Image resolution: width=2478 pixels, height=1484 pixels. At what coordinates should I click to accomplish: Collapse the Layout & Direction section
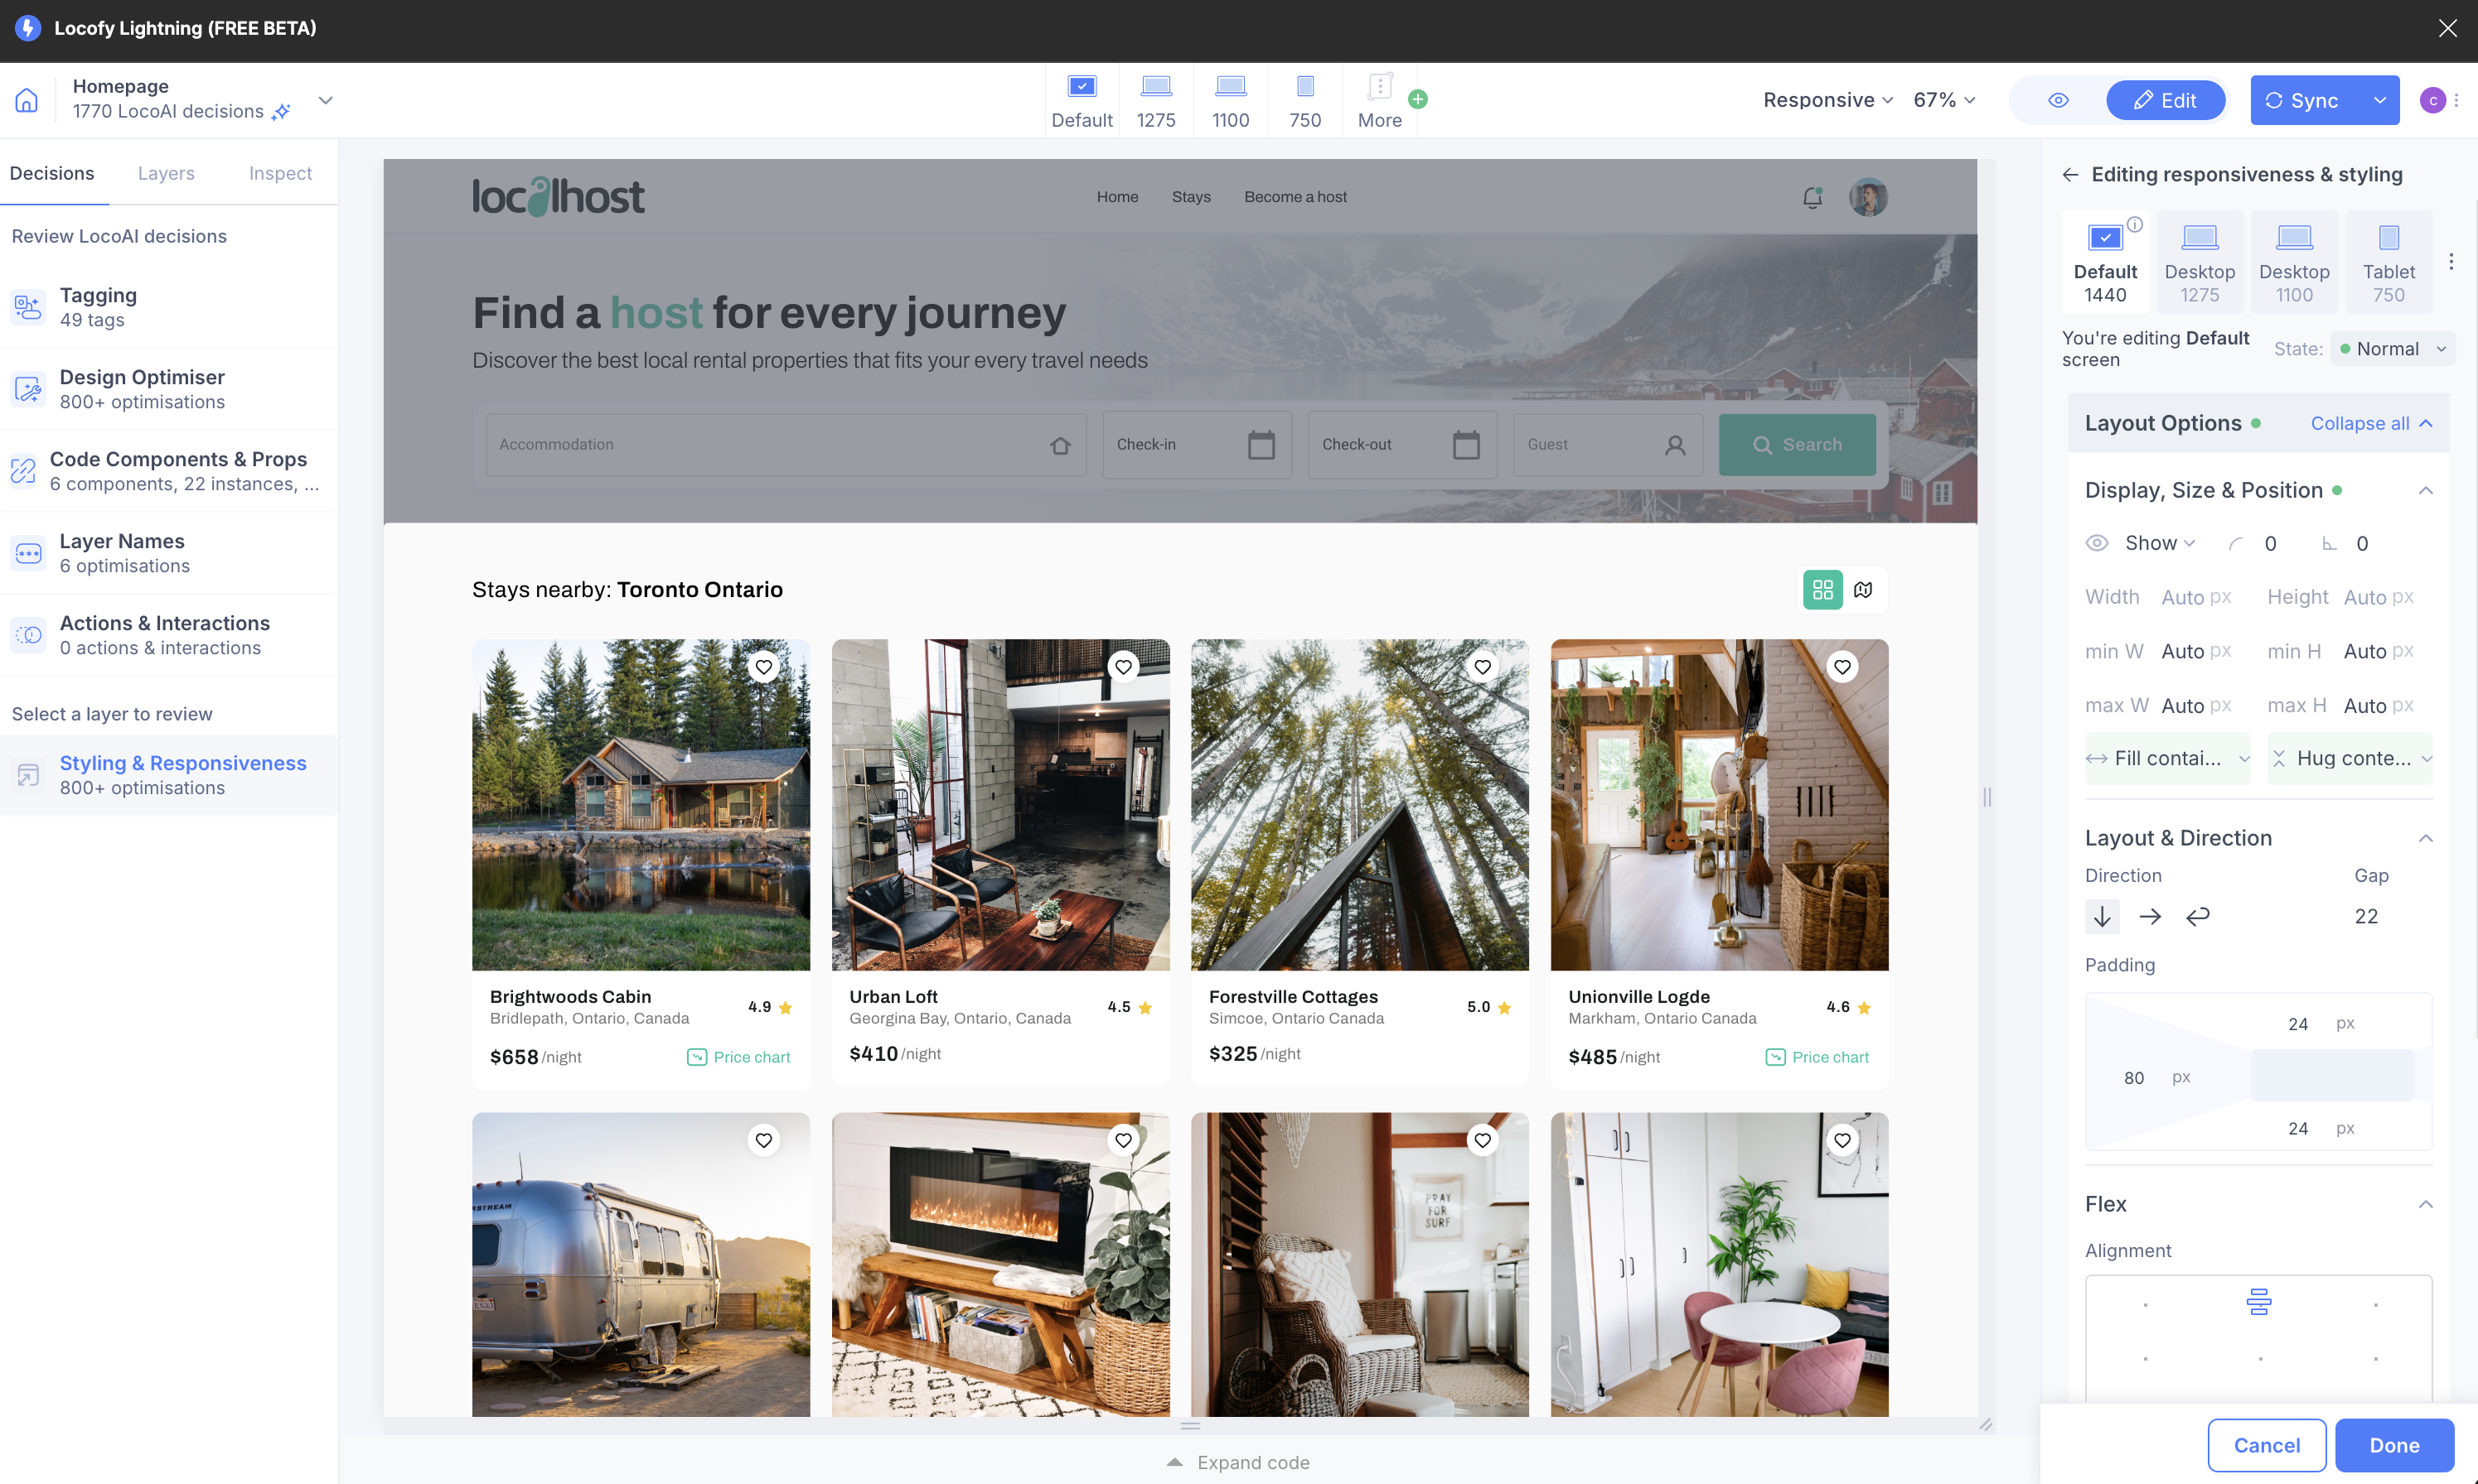[x=2425, y=839]
